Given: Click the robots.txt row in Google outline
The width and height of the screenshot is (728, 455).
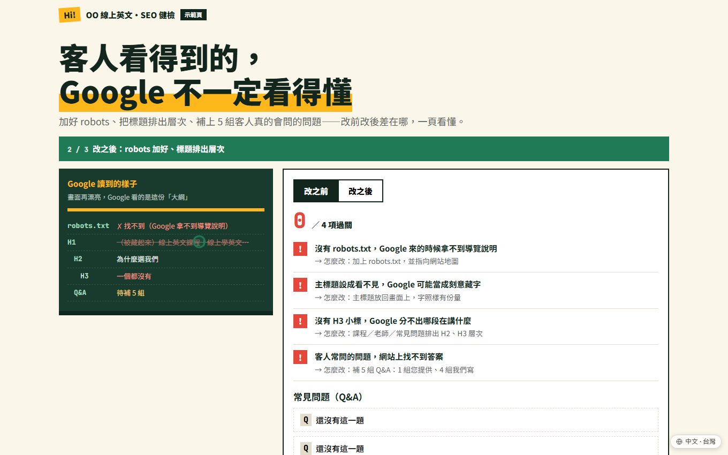Looking at the screenshot, I should tap(166, 226).
